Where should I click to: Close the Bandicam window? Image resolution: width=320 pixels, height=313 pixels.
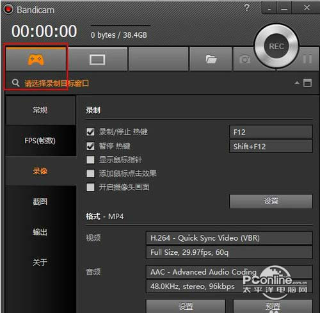pyautogui.click(x=307, y=8)
